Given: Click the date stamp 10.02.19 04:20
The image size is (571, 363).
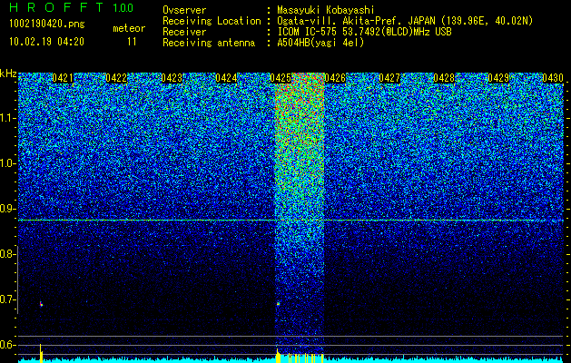Looking at the screenshot, I should 46,42.
